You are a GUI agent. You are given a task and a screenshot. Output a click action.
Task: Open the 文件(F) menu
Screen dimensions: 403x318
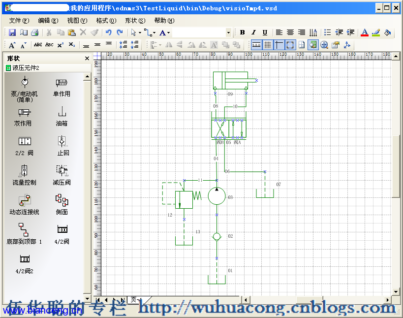click(x=19, y=21)
